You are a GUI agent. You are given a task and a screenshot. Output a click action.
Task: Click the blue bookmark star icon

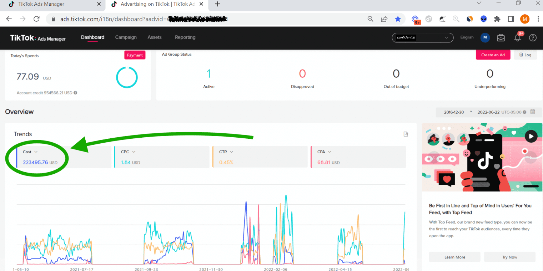(x=398, y=19)
